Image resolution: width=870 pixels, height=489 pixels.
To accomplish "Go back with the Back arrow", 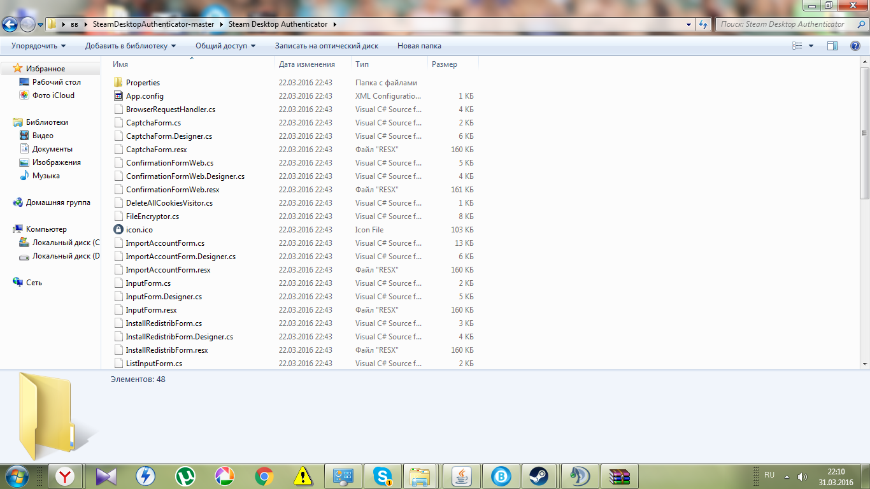I will tap(10, 24).
